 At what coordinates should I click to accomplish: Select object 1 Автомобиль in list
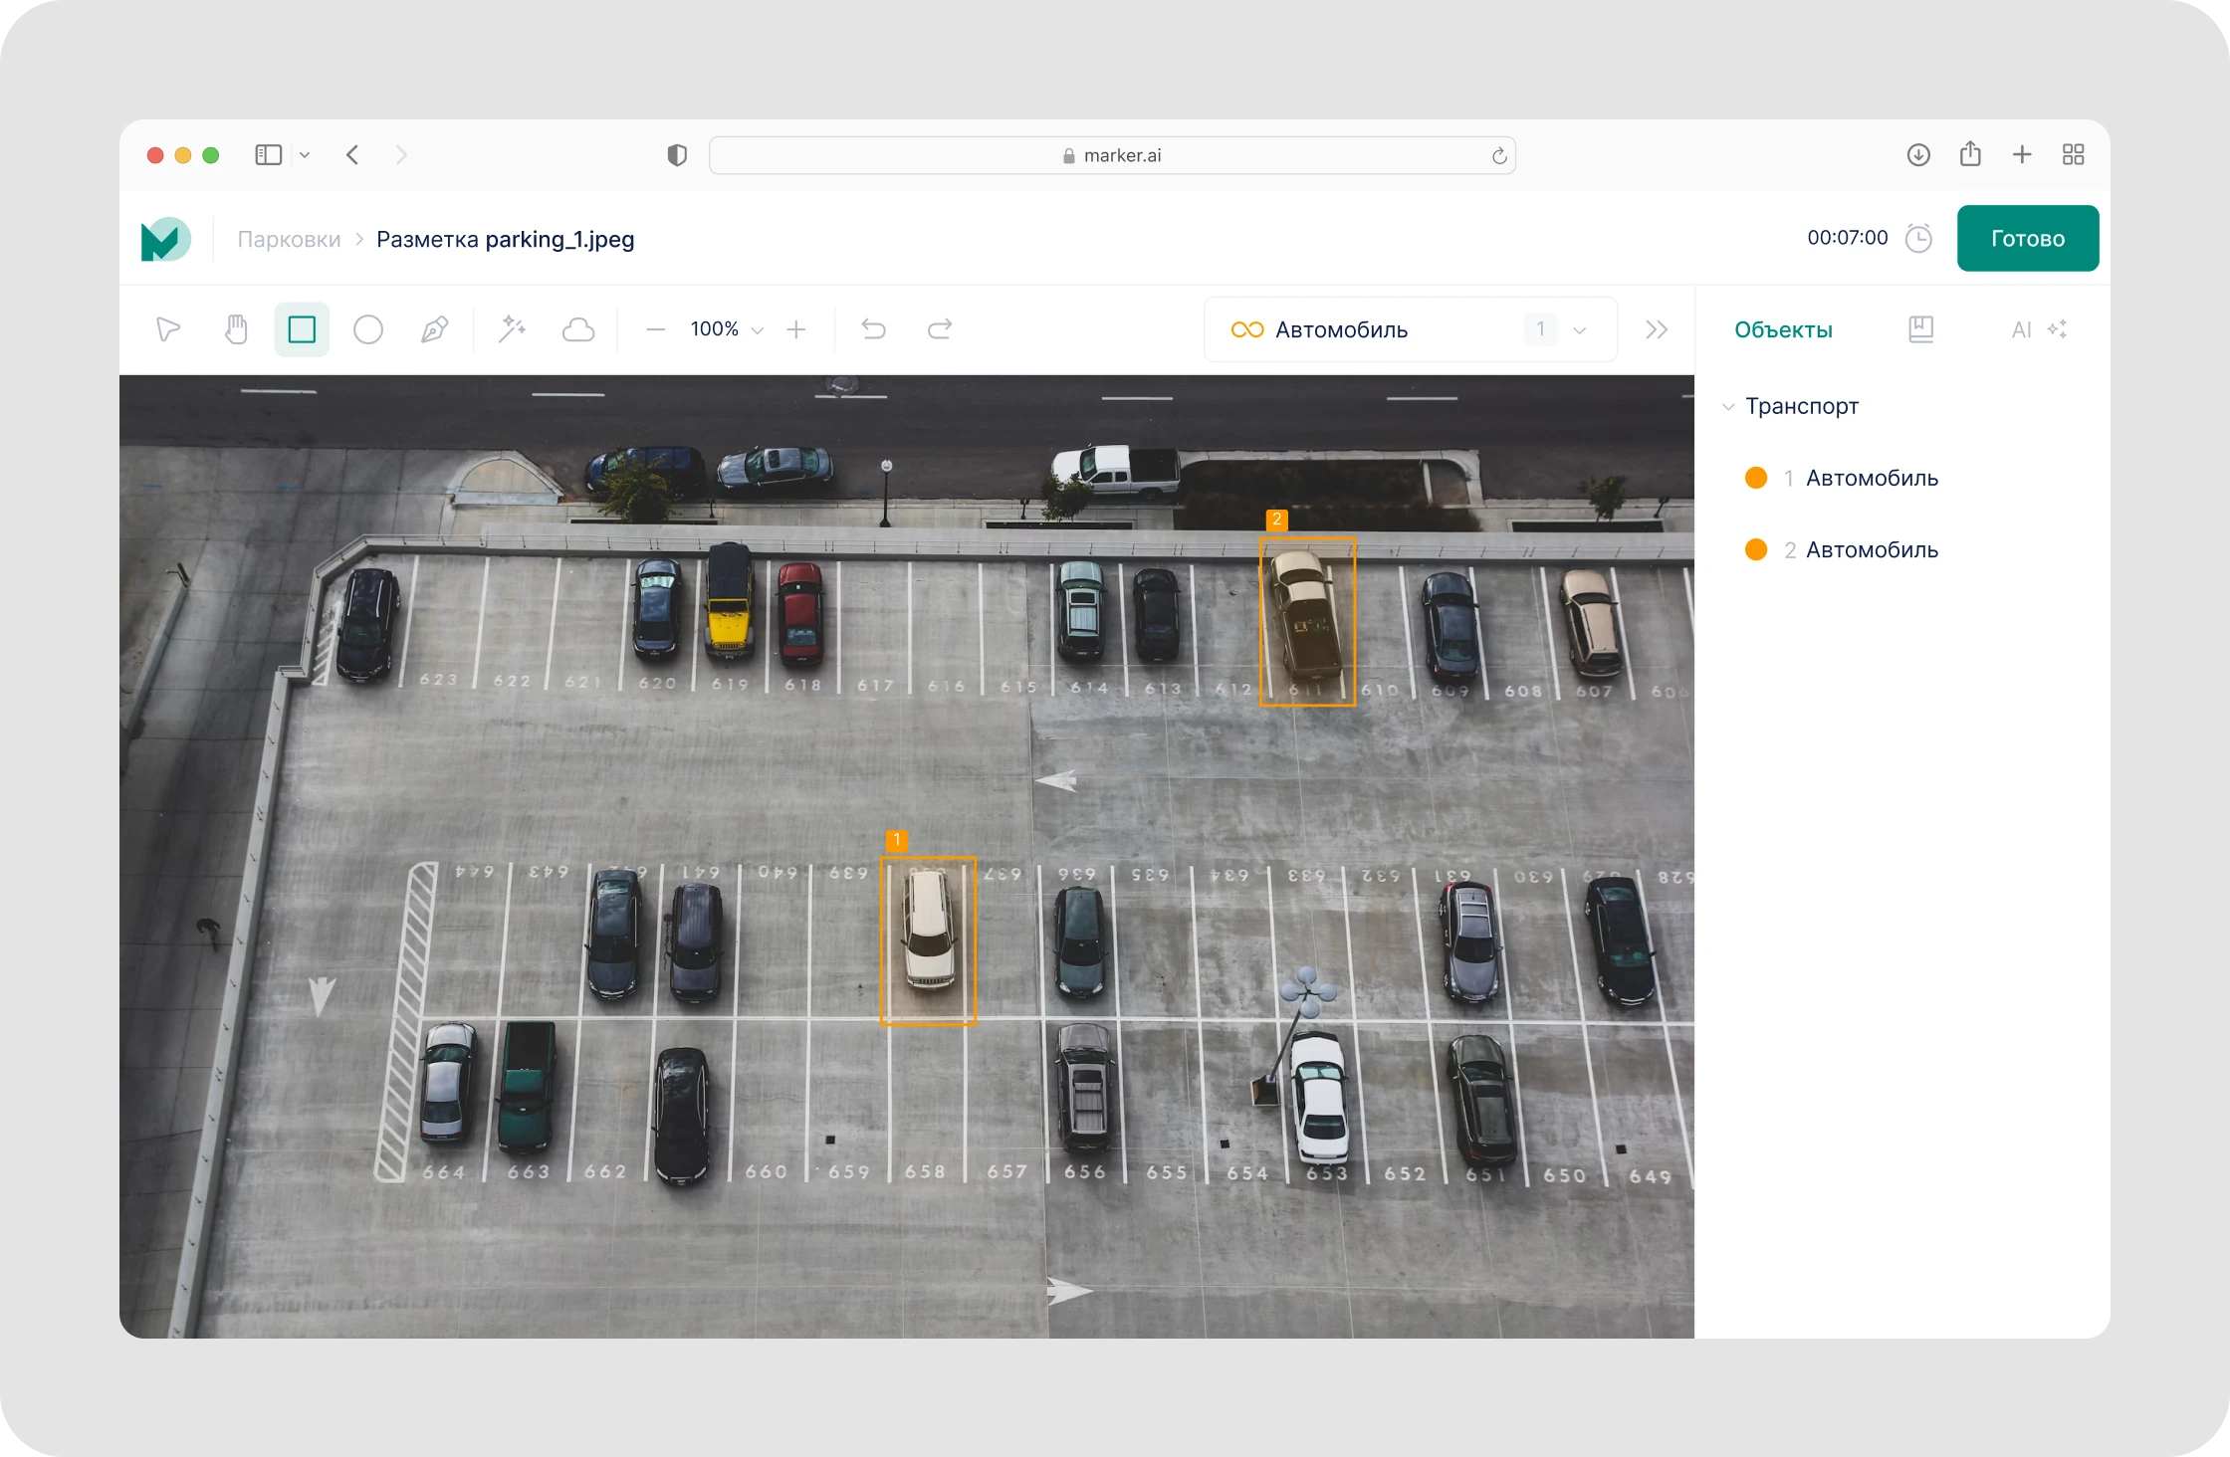[x=1860, y=478]
